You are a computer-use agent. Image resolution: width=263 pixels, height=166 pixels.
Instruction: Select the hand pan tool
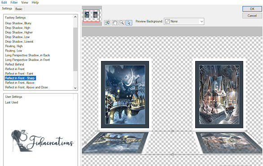point(114,22)
